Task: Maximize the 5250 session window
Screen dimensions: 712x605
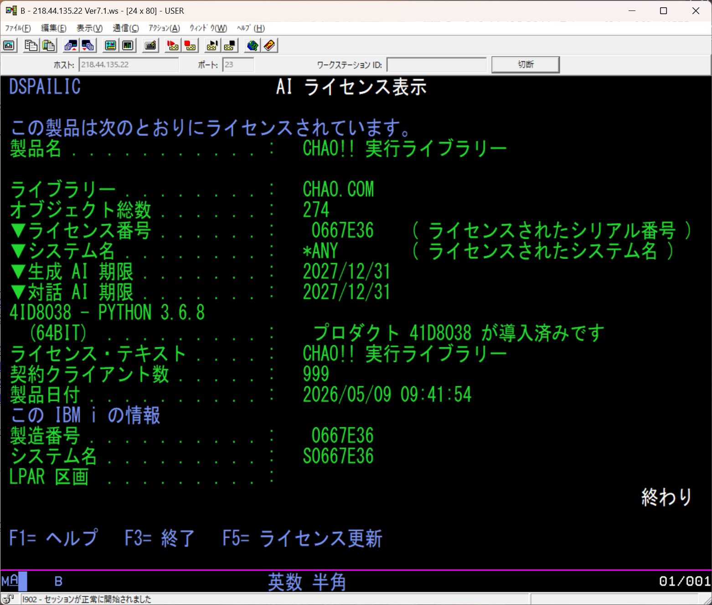Action: pos(664,10)
